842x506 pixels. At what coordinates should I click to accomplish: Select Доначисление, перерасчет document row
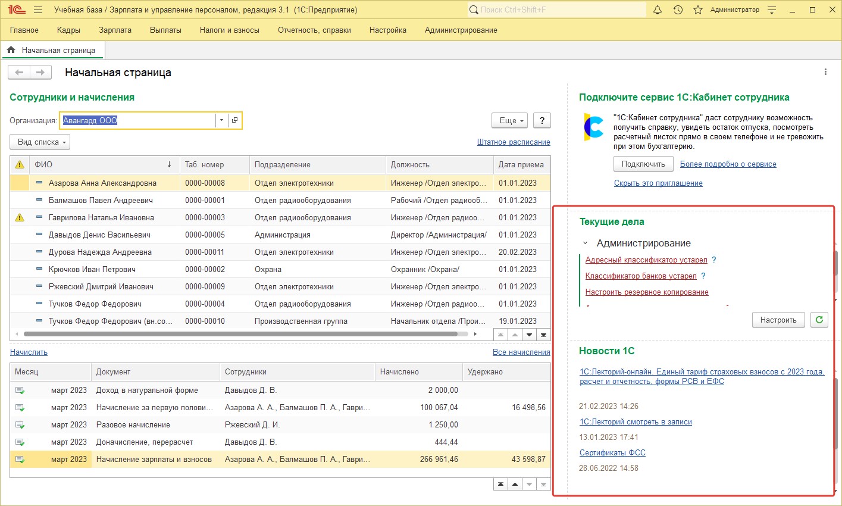(x=280, y=442)
